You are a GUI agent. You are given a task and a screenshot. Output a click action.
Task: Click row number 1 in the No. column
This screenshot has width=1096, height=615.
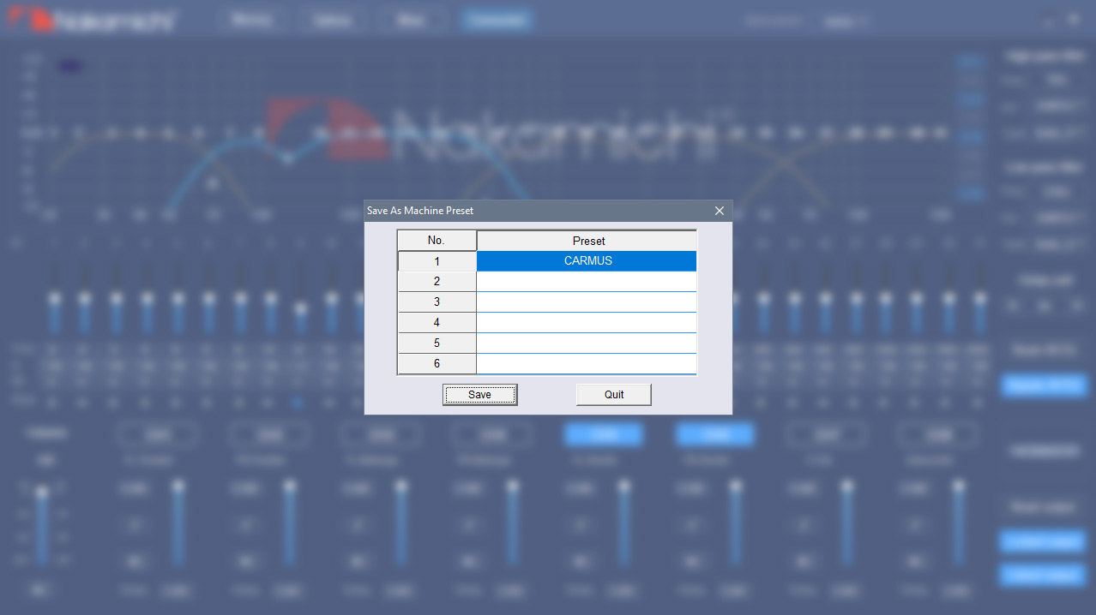coord(437,261)
